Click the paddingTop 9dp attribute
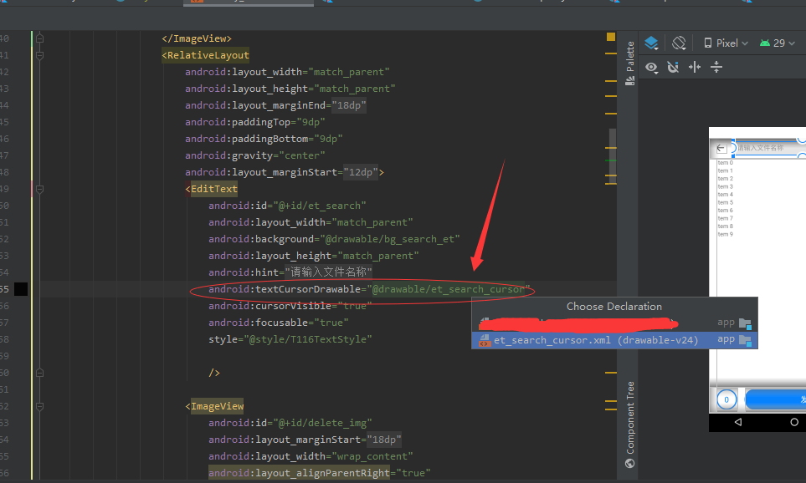Viewport: 806px width, 483px height. [255, 122]
